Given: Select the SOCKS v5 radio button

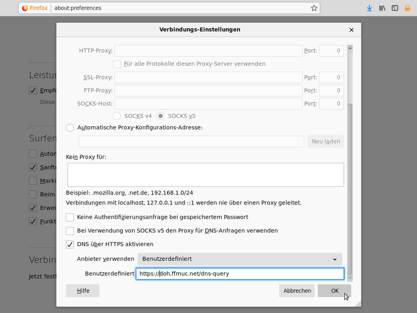Looking at the screenshot, I should [x=161, y=116].
